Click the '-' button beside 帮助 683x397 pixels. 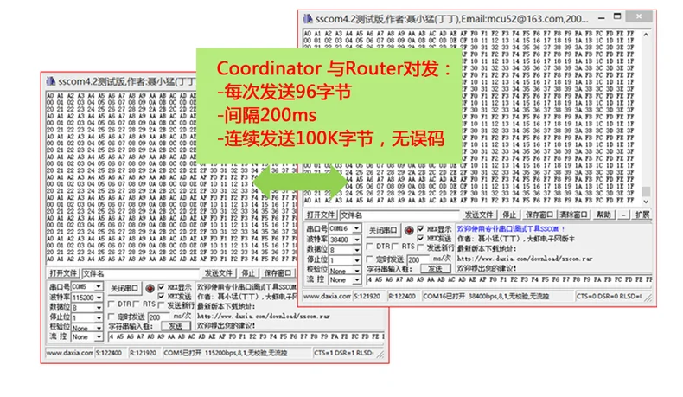623,215
